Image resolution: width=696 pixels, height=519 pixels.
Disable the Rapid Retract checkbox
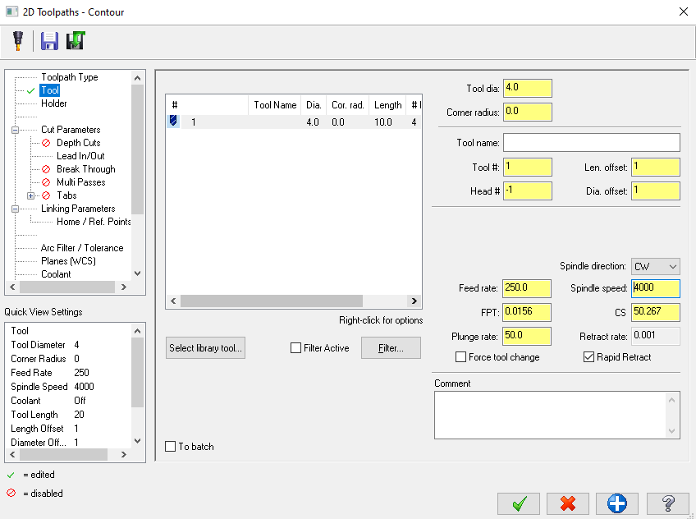pyautogui.click(x=588, y=356)
